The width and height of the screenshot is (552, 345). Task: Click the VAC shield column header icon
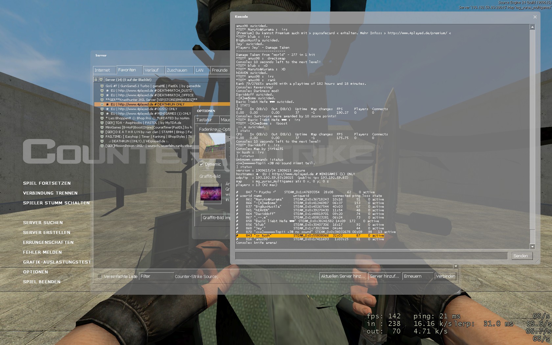tap(101, 80)
